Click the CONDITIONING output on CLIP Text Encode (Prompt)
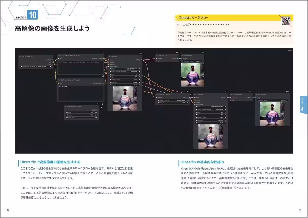 tap(103, 59)
